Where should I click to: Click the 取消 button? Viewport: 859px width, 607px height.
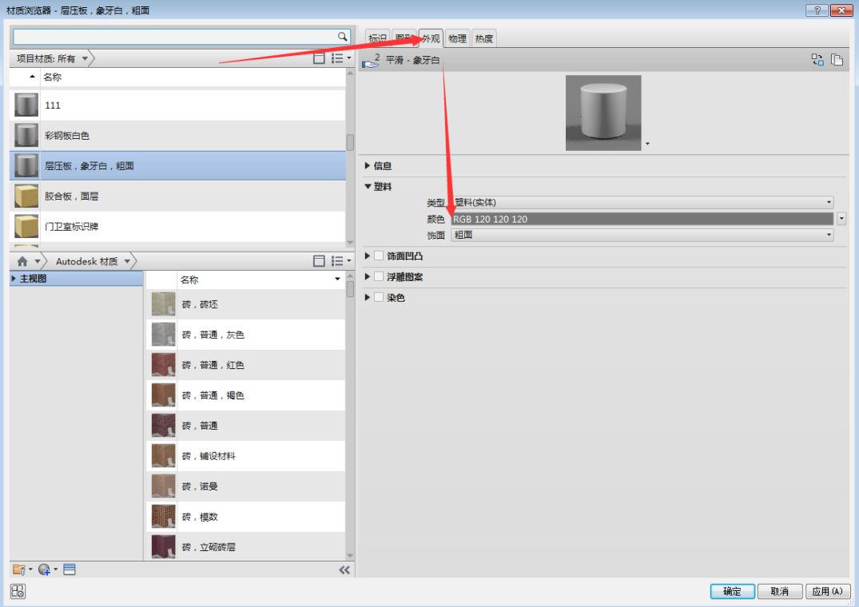tap(780, 591)
